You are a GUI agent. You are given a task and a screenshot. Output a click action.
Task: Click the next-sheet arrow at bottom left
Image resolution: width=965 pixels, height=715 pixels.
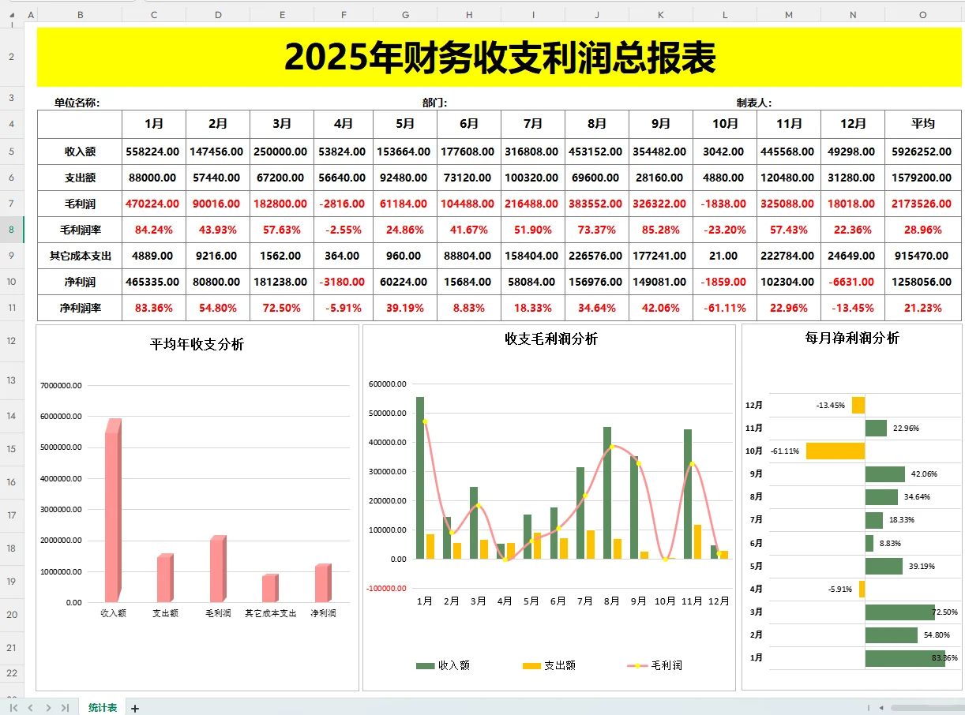coord(49,708)
